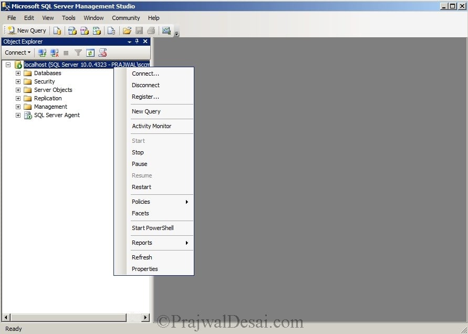This screenshot has height=334, width=468.
Task: Choose Stop in the context menu
Action: tap(154, 152)
